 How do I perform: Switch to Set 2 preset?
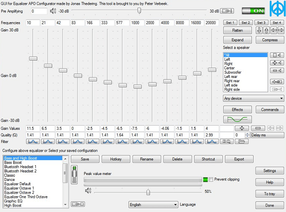coord(246,23)
